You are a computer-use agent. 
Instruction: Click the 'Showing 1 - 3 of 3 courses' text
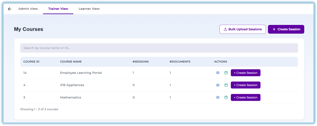pyautogui.click(x=39, y=109)
